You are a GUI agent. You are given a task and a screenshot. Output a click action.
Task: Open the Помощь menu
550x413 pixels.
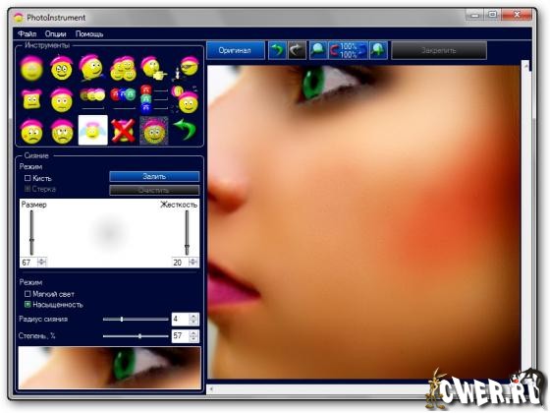89,34
